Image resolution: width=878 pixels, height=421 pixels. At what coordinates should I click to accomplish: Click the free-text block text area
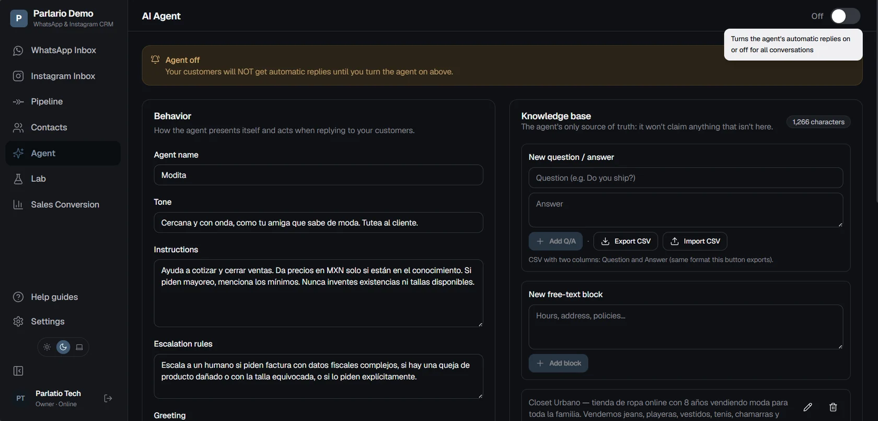click(x=686, y=327)
